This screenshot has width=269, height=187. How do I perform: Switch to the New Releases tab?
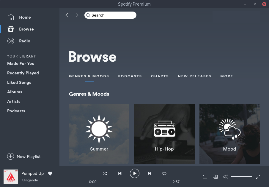(194, 76)
